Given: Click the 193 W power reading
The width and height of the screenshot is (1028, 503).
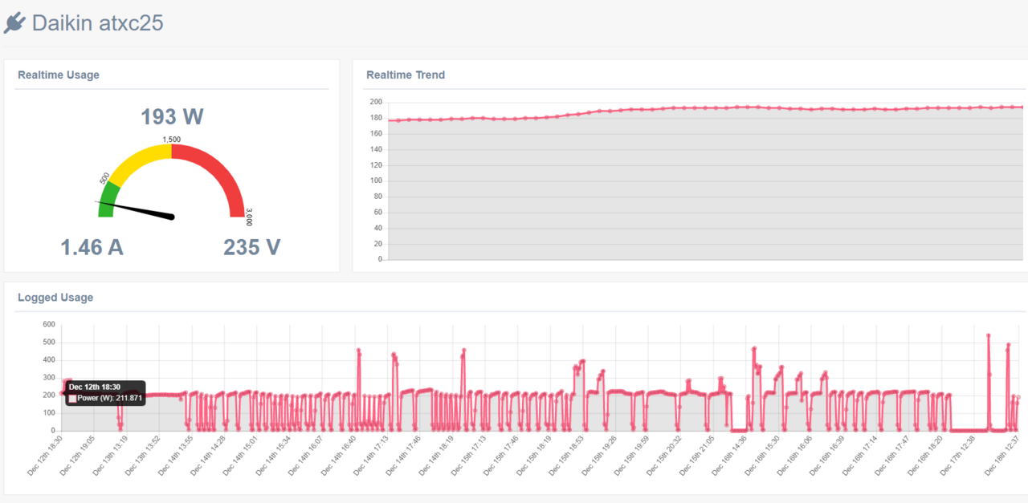Looking at the screenshot, I should (x=172, y=117).
